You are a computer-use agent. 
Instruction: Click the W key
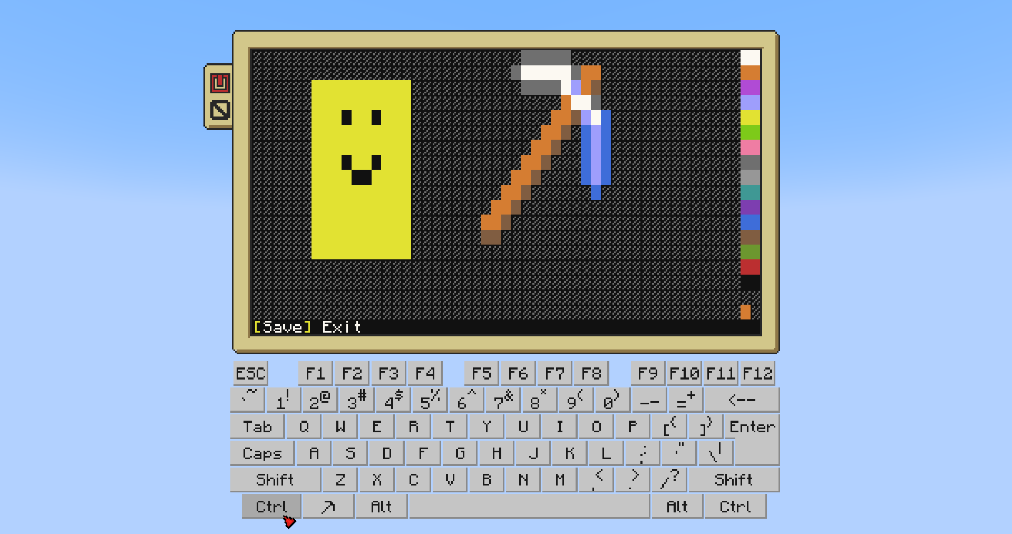[x=340, y=427]
